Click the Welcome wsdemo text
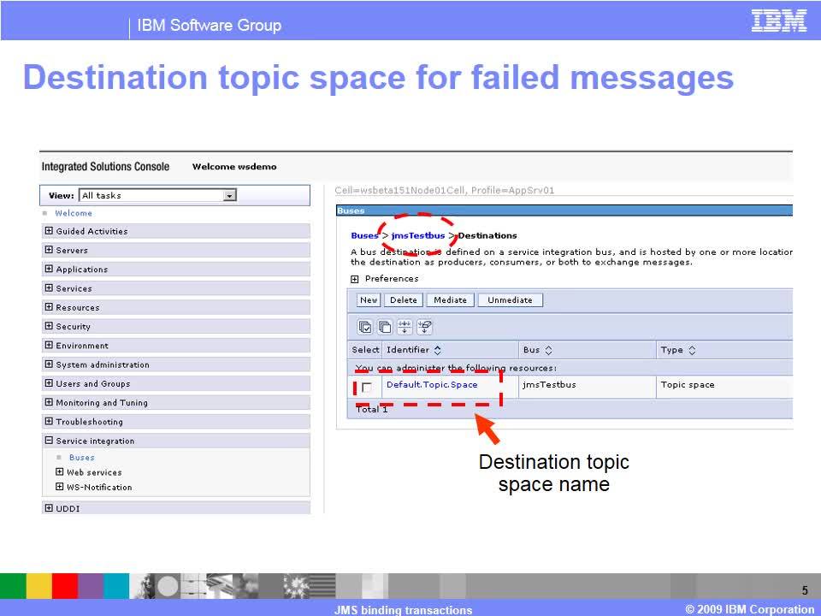 [x=234, y=167]
